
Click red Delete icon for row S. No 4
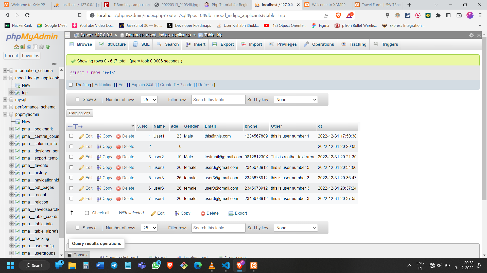[118, 168]
